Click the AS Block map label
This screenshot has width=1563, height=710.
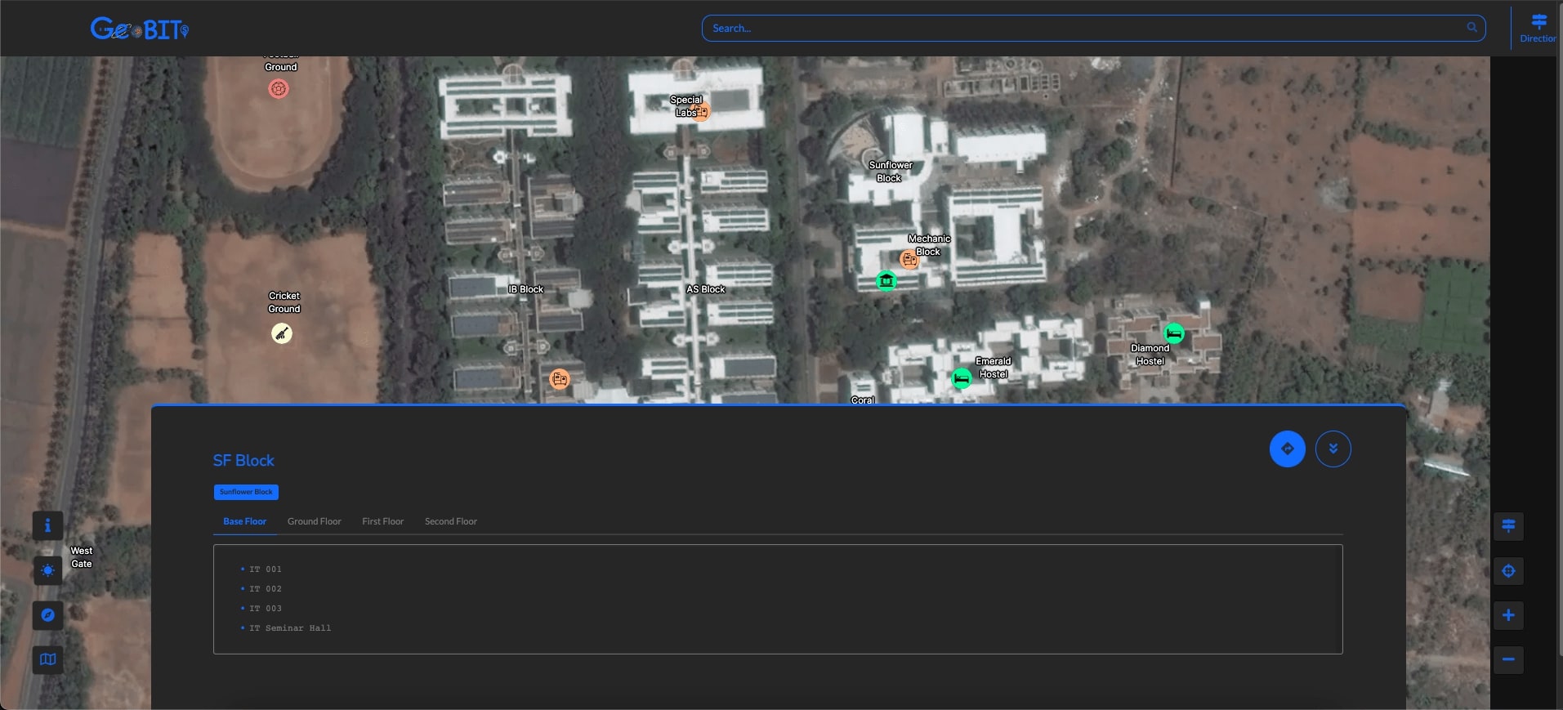click(706, 289)
